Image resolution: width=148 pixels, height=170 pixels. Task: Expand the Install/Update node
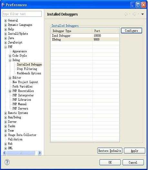(x=5, y=34)
